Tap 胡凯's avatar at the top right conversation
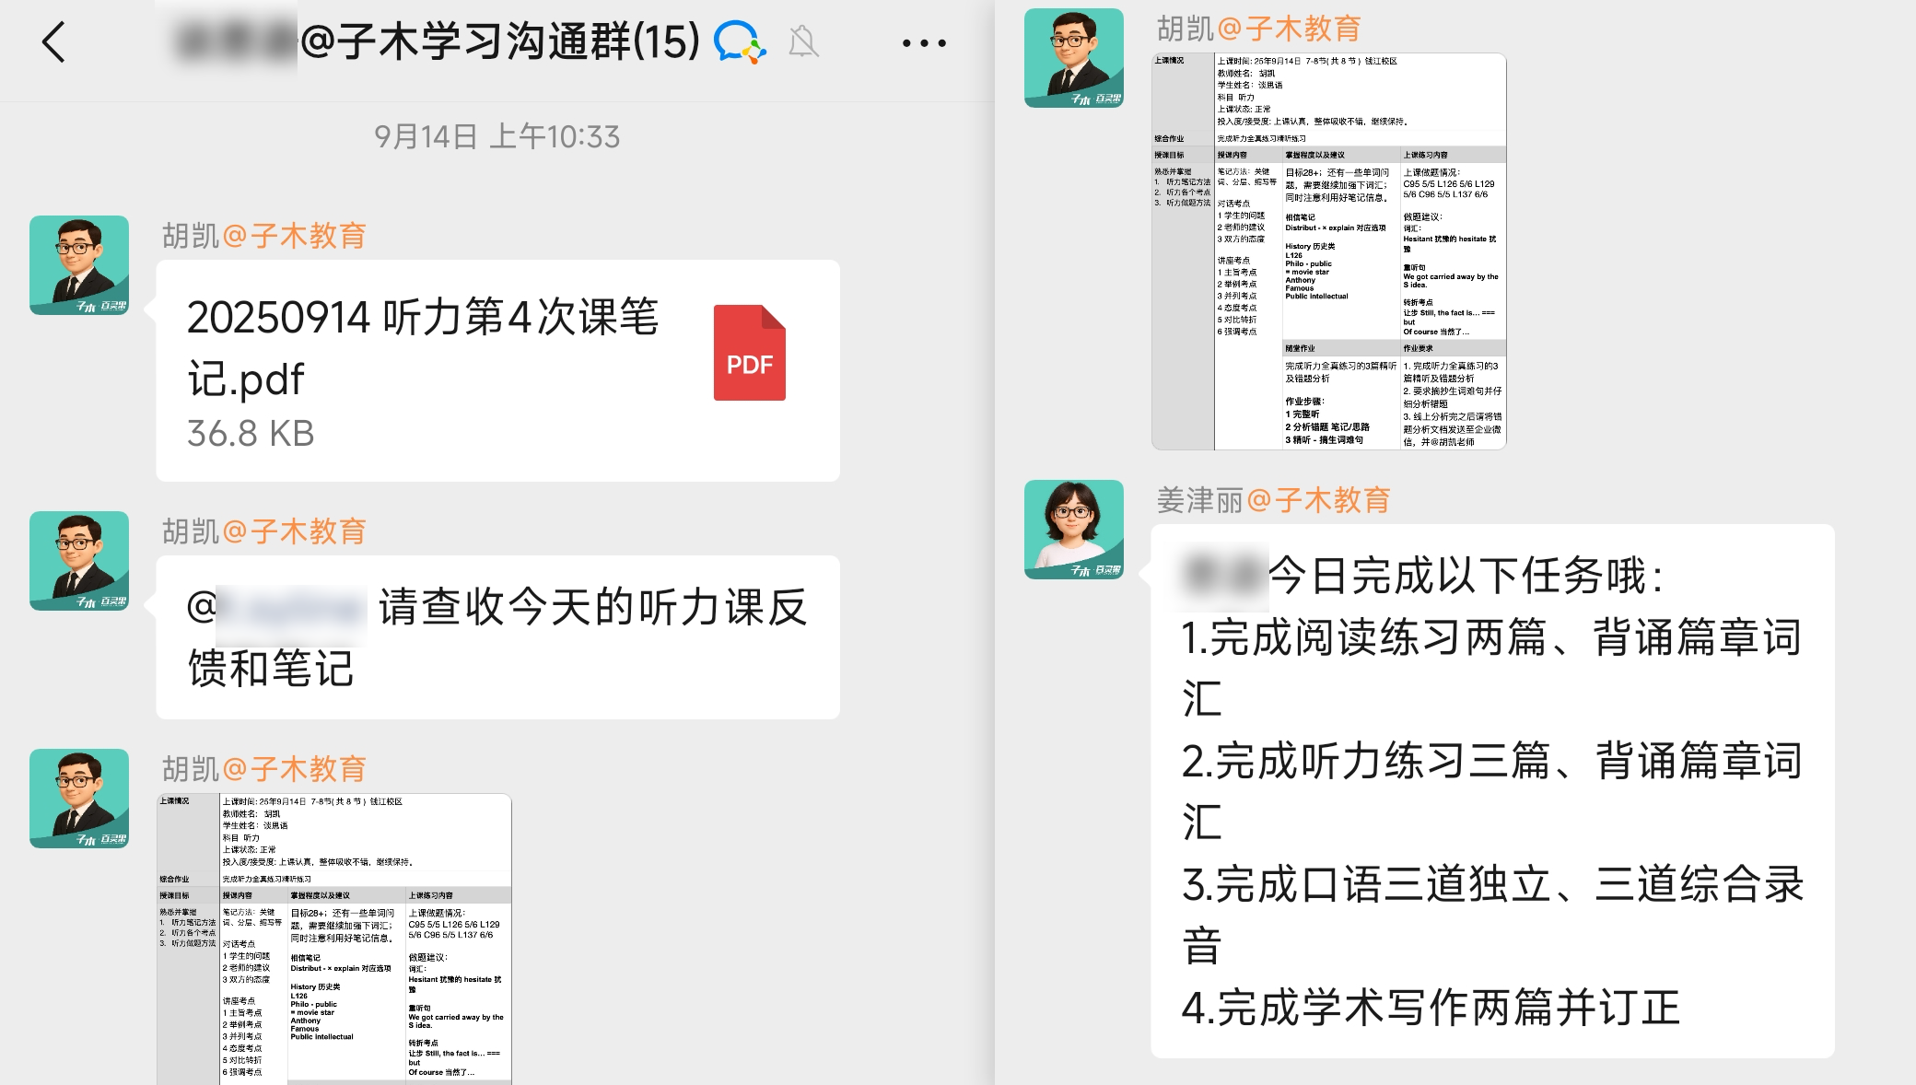 [x=1074, y=57]
